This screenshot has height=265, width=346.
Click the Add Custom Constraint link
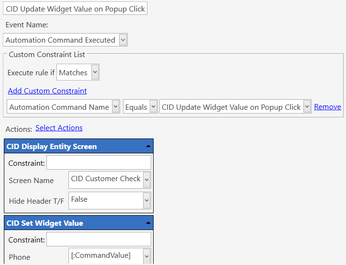point(47,91)
